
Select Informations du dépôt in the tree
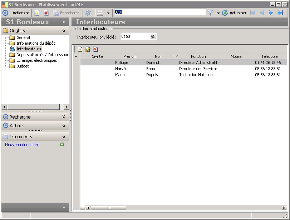pyautogui.click(x=35, y=43)
